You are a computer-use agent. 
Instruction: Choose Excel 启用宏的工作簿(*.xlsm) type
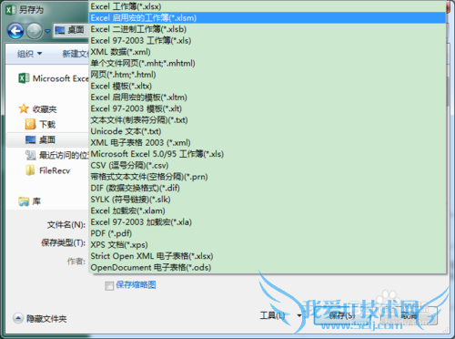point(268,18)
